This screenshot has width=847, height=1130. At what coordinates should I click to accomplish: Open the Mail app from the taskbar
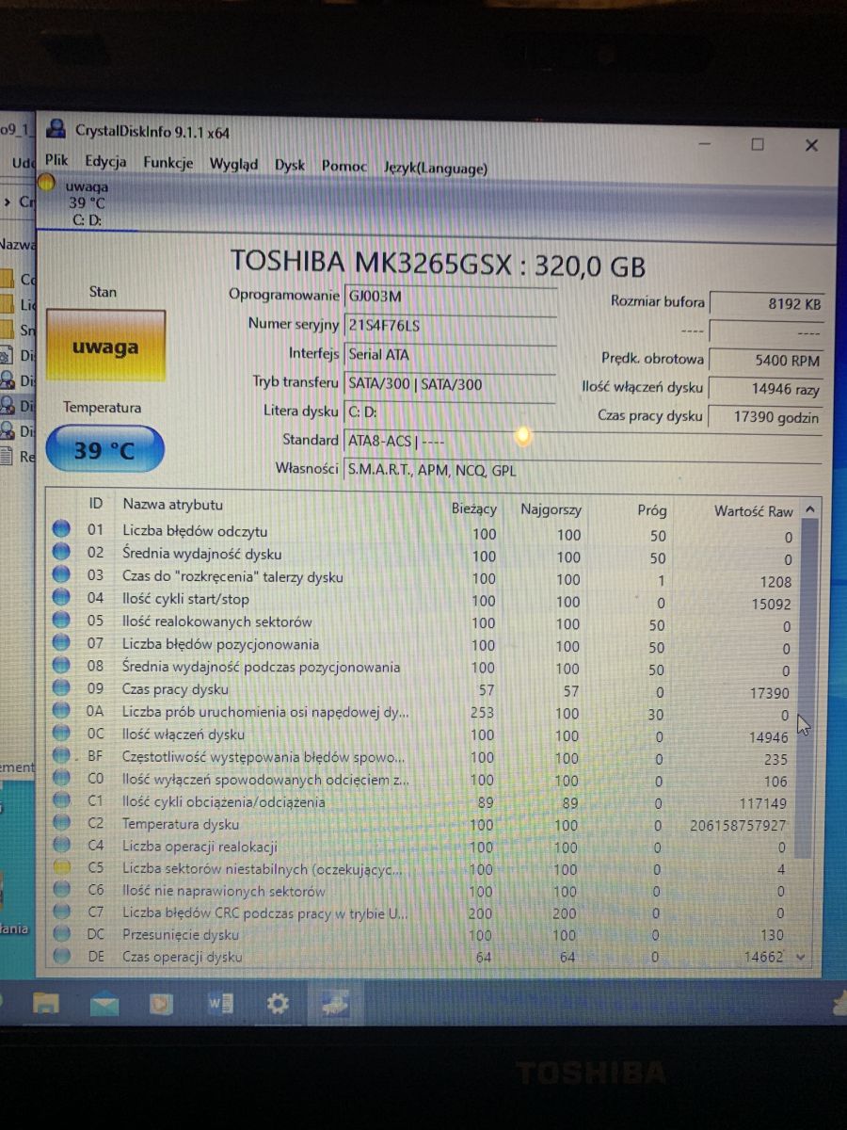104,1004
